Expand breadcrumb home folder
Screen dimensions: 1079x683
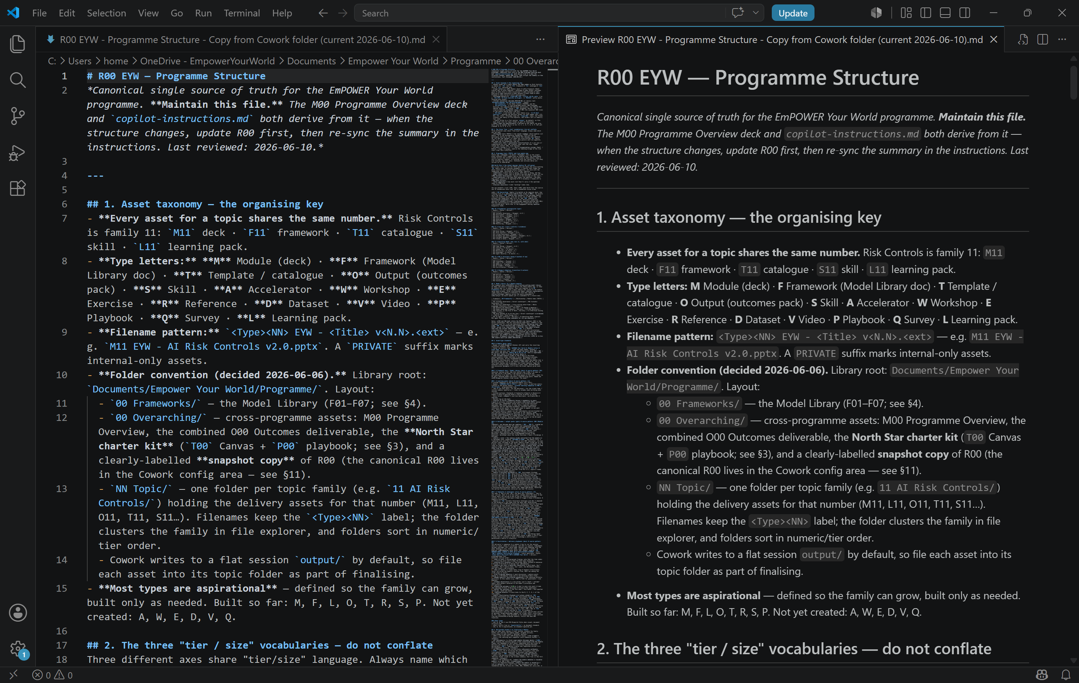(x=116, y=61)
